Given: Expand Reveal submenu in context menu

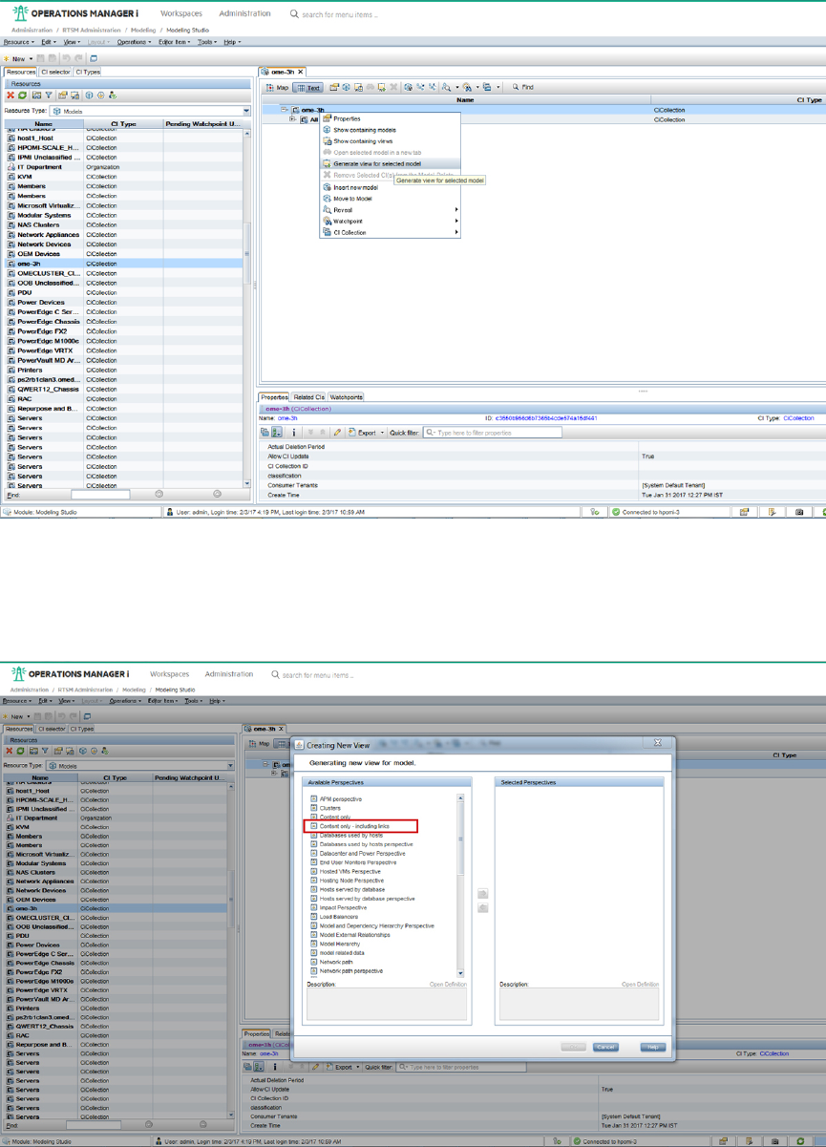Looking at the screenshot, I should tap(390, 210).
